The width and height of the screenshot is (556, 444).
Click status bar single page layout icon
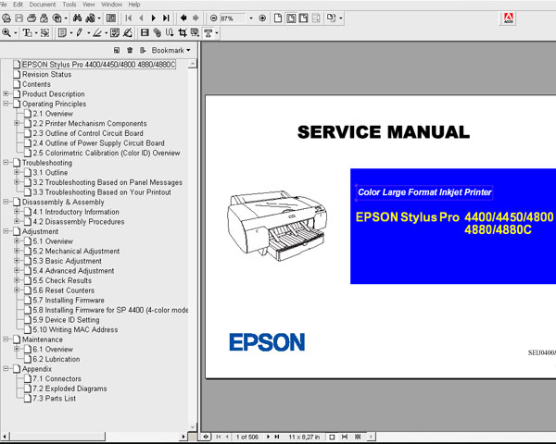[x=333, y=437]
